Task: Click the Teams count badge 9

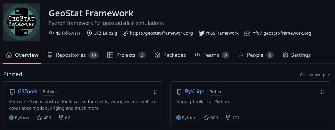Action: [x=226, y=55]
